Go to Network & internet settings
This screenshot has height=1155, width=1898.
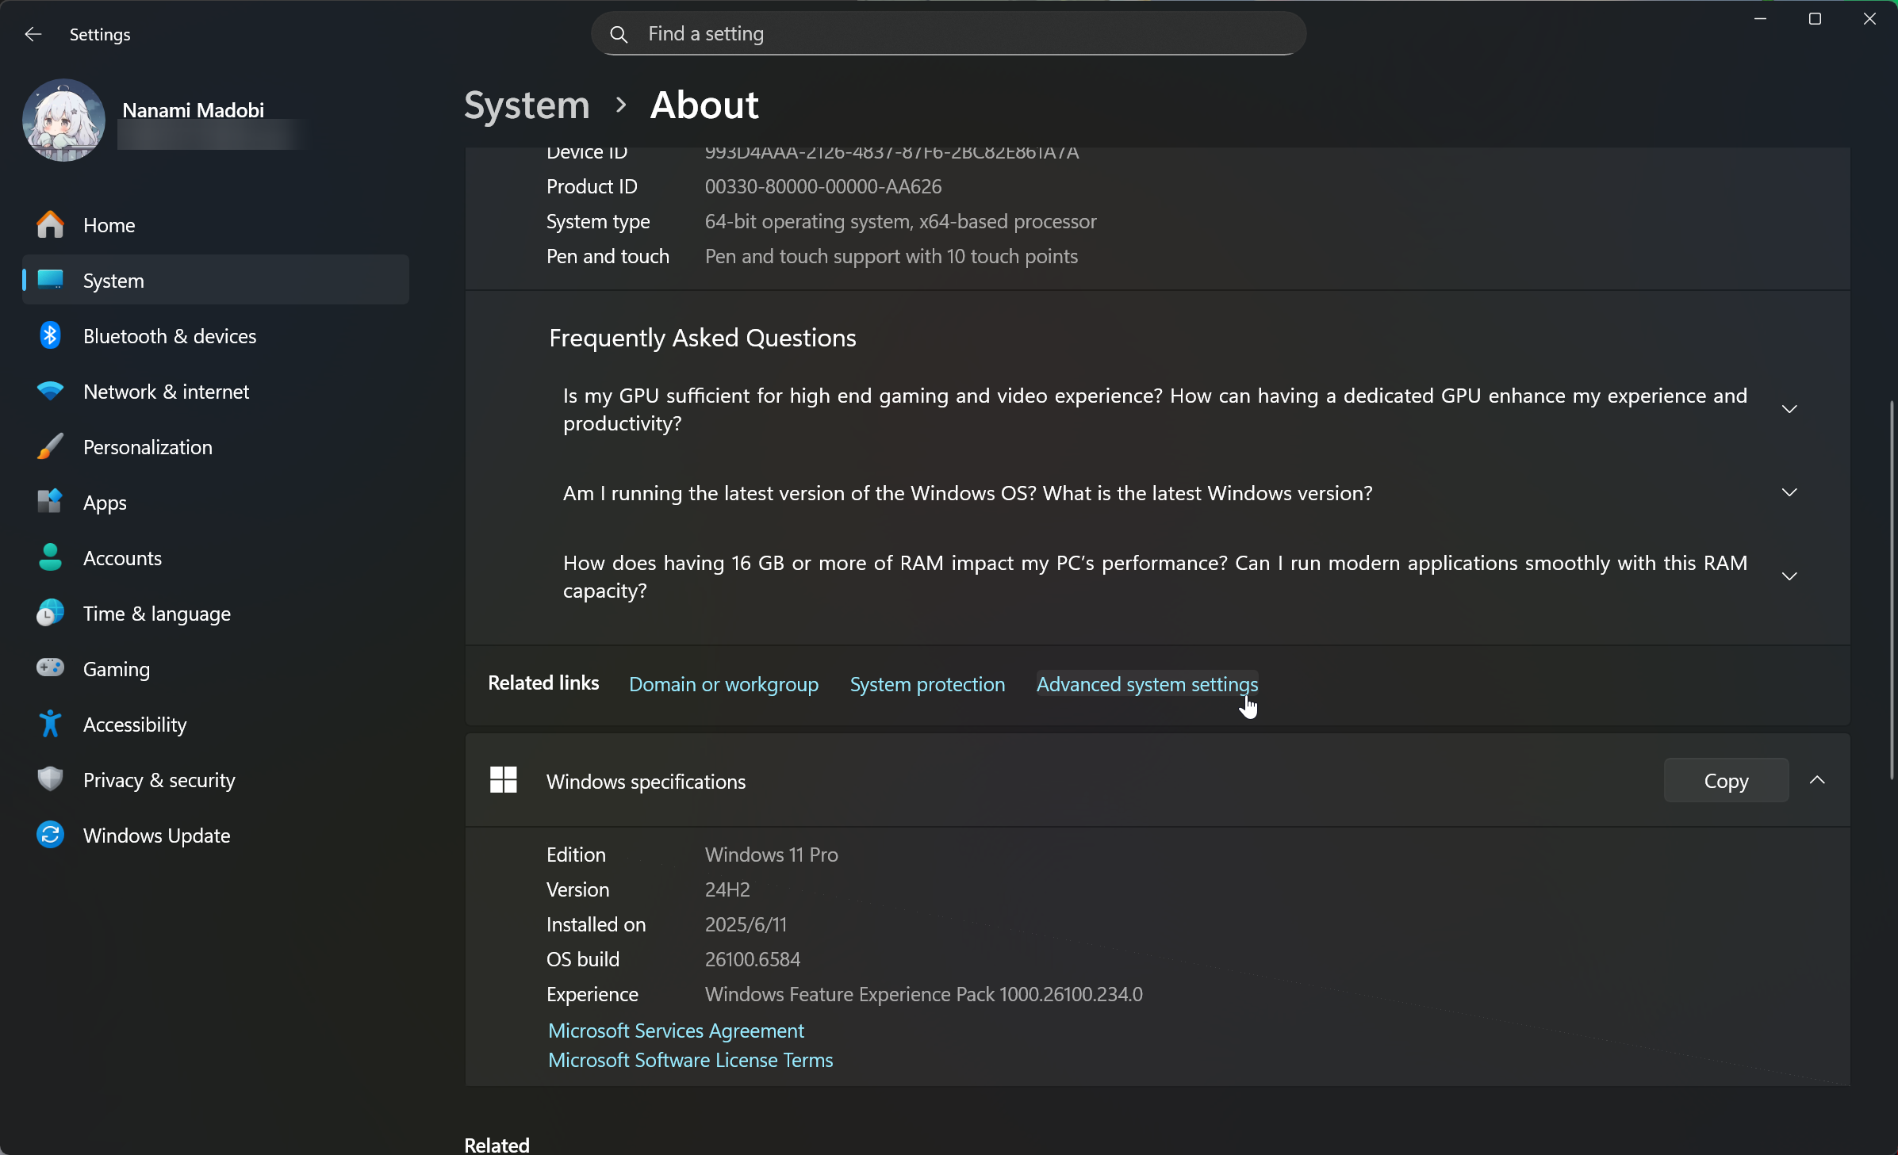pos(216,392)
